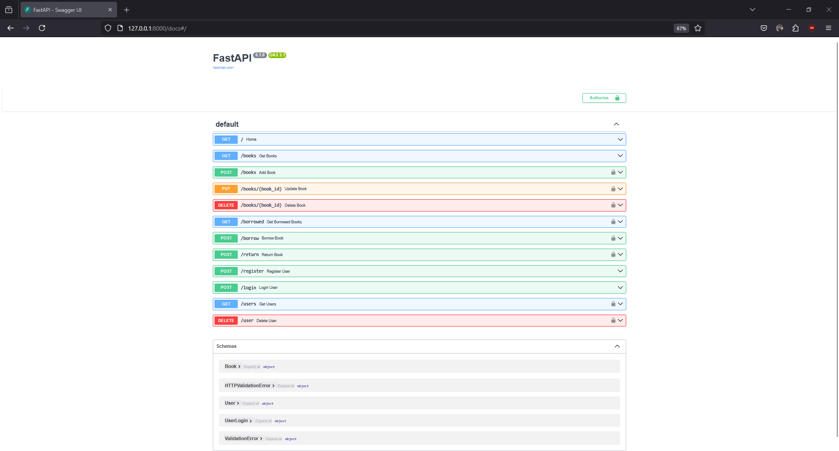Expand the Book schema
This screenshot has width=839, height=451.
(x=232, y=366)
